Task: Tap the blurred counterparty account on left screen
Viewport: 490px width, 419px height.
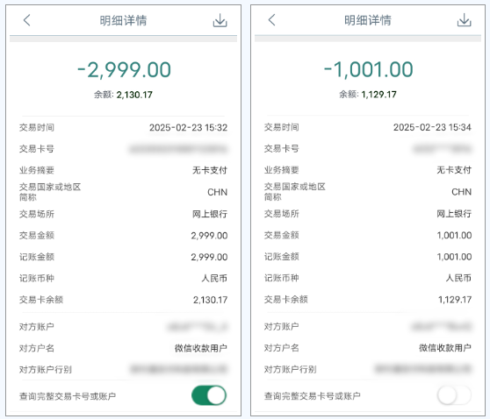Action: pos(198,327)
